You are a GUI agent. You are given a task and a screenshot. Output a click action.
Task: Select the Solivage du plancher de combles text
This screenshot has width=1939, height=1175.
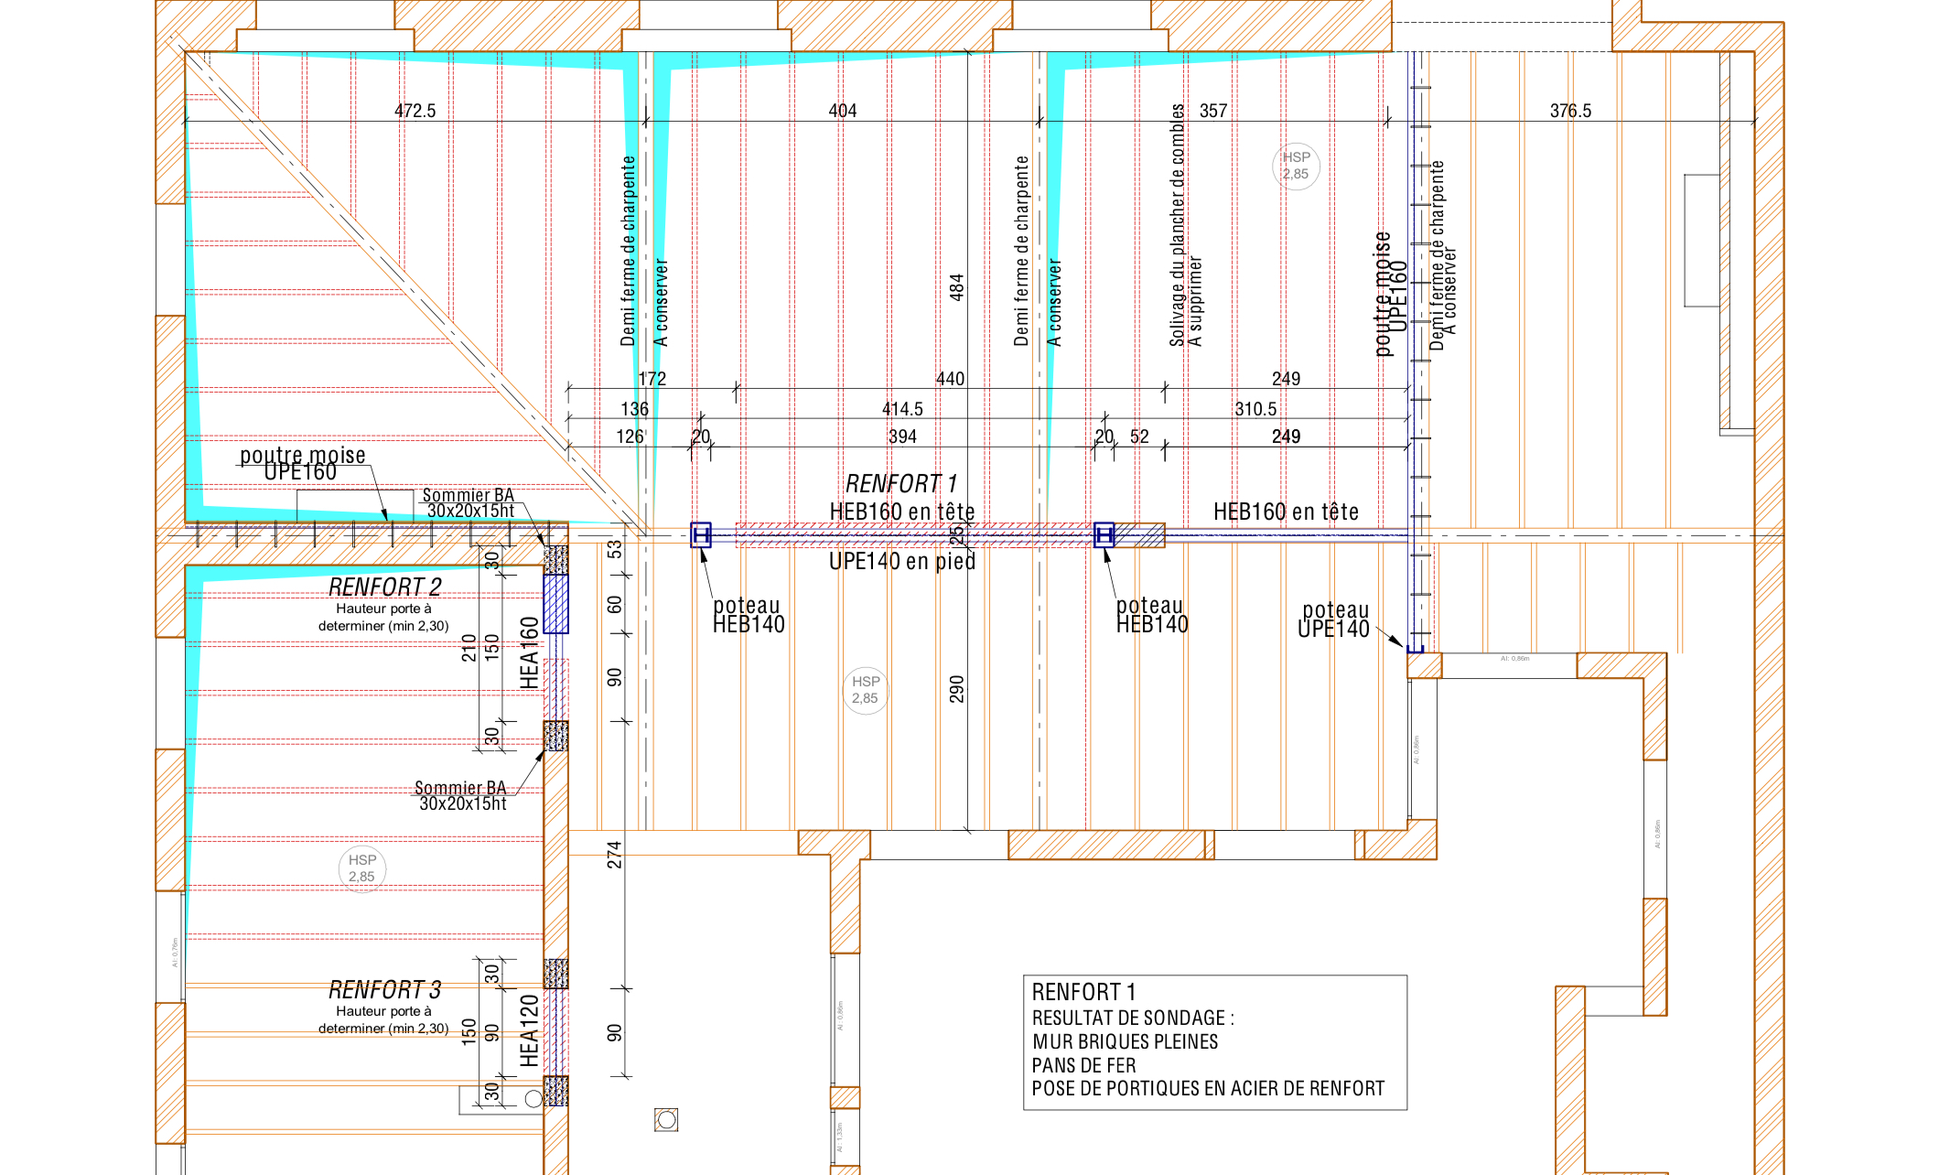click(1178, 224)
